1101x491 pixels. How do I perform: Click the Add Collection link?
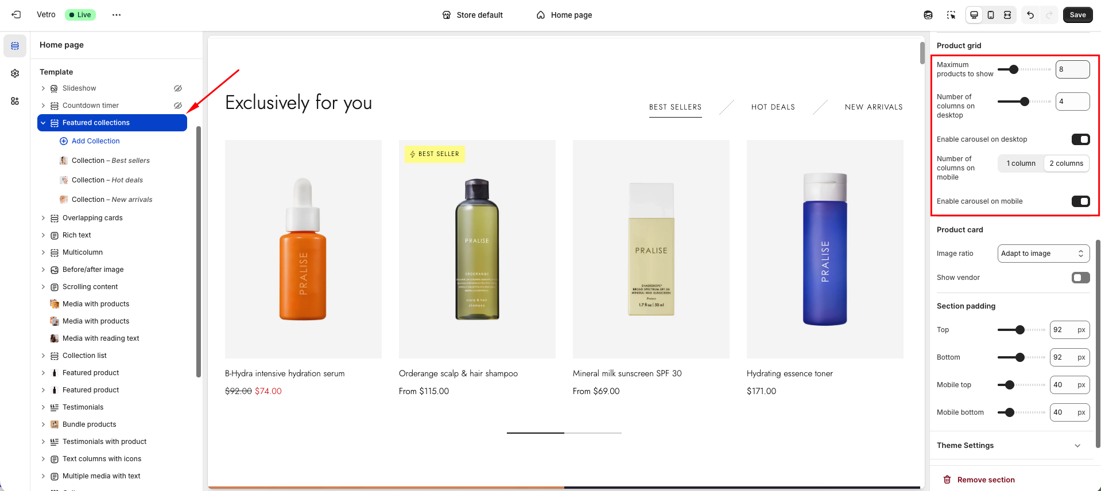95,141
